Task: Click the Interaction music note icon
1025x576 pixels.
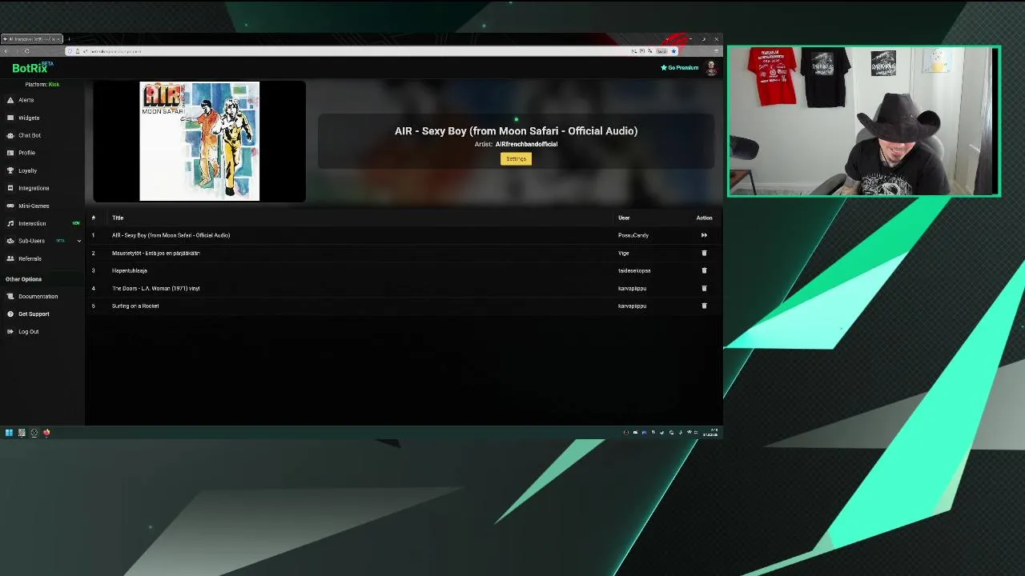Action: coord(10,223)
